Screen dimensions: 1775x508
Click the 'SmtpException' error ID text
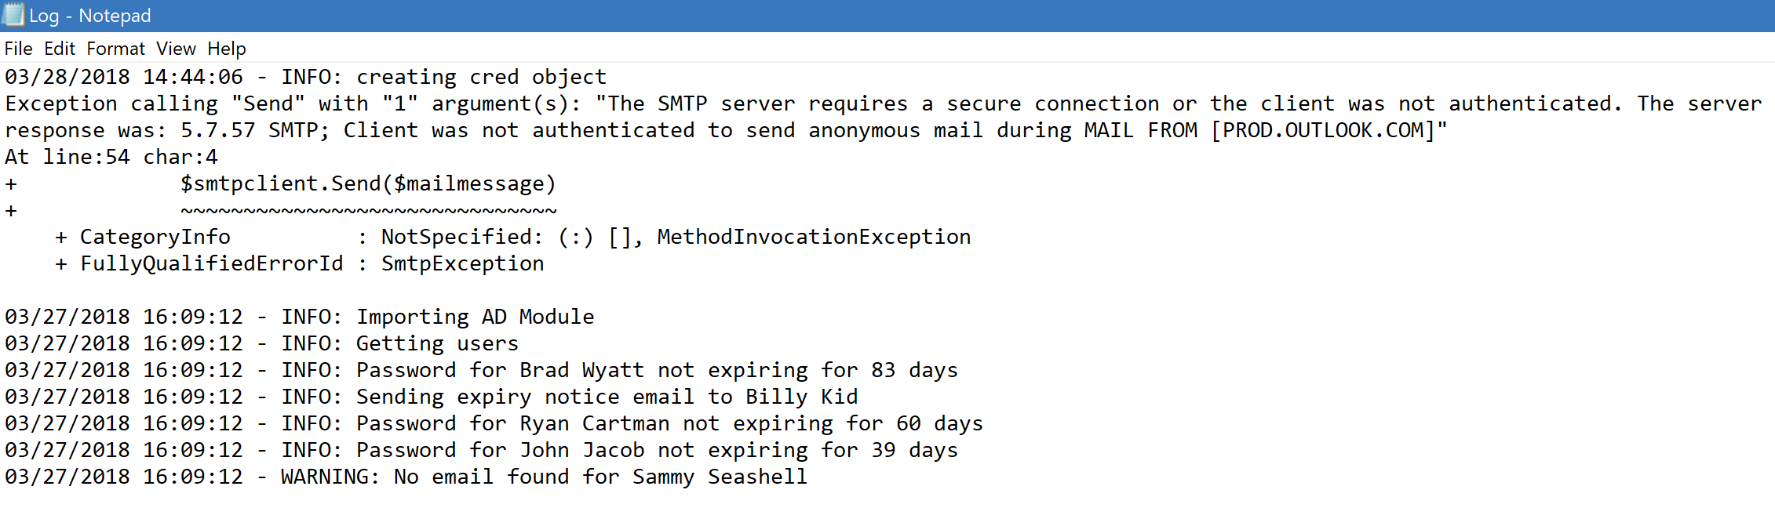tap(462, 263)
